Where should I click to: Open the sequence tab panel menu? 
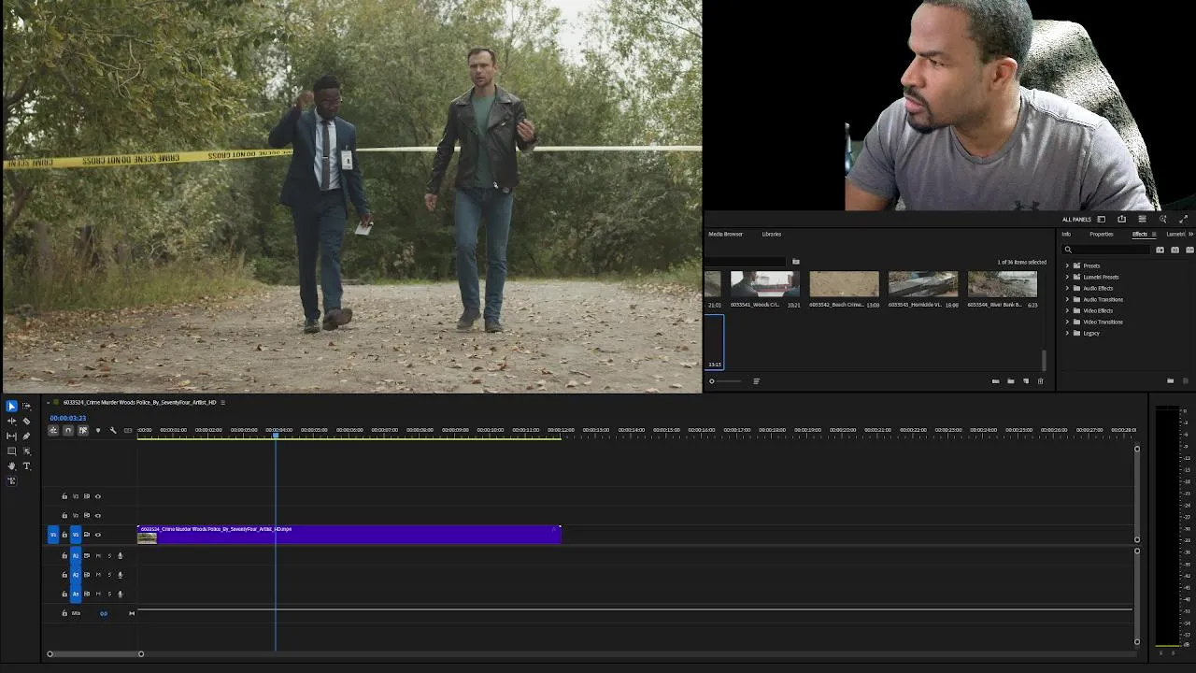coord(222,402)
